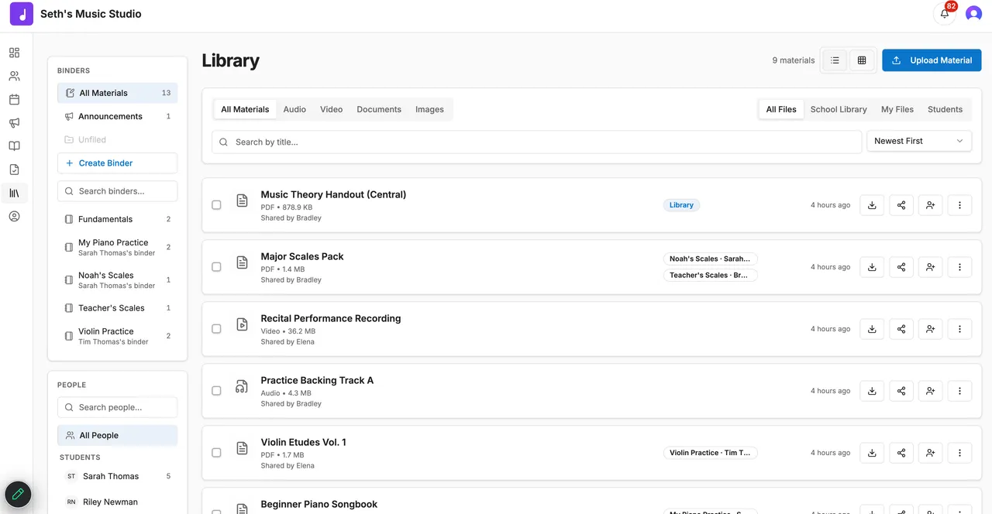The width and height of the screenshot is (992, 514).
Task: Click the Search binders field
Action: pos(117,191)
